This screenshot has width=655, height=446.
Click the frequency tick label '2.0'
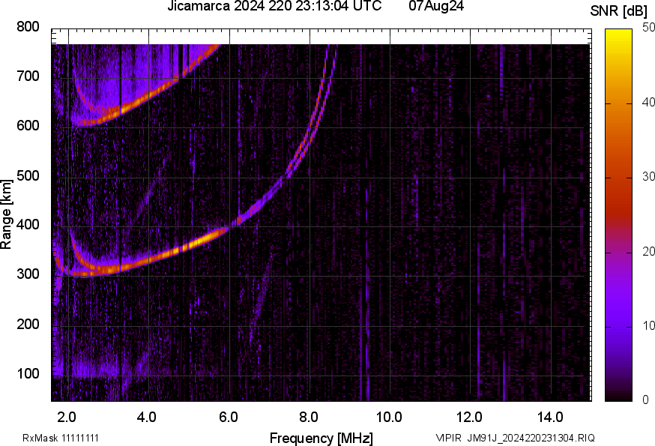67,418
